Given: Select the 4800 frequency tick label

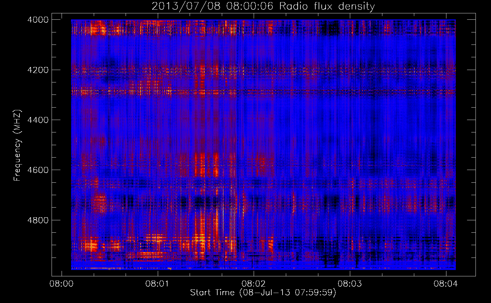Looking at the screenshot, I should (38, 220).
